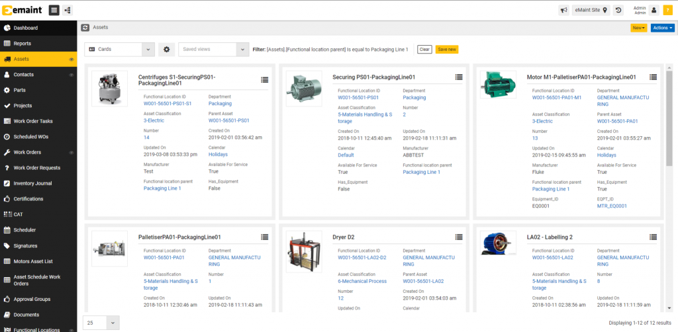This screenshot has height=332, width=678.
Task: Open the hierarchy tree view icon
Action: point(68,10)
